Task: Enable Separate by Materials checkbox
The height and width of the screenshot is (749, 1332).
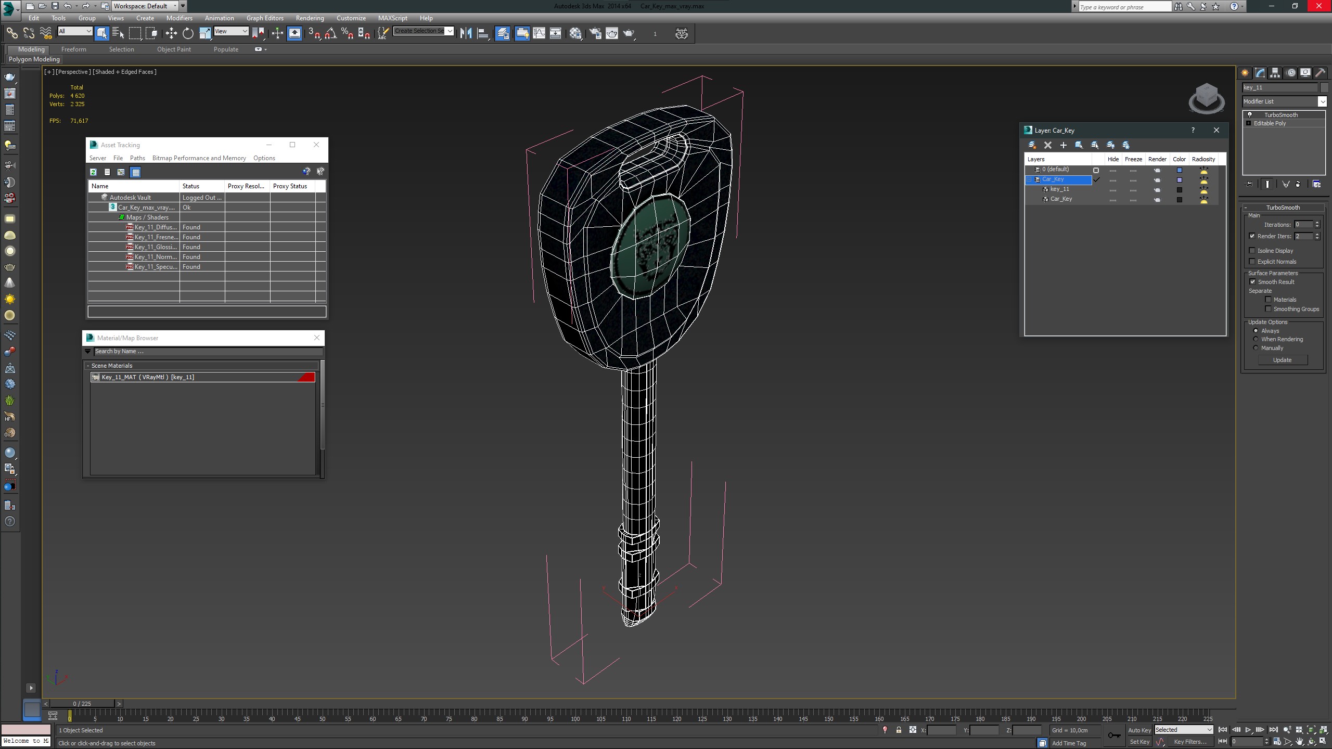Action: click(1268, 300)
